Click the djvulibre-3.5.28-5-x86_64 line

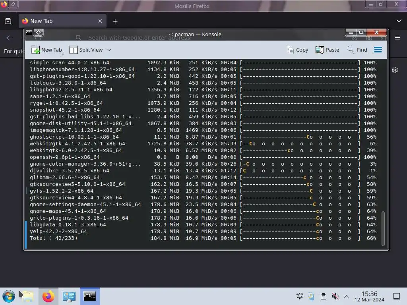(x=203, y=171)
